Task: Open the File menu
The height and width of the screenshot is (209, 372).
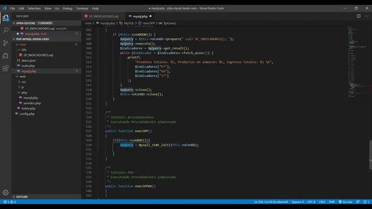Action: coord(13,8)
